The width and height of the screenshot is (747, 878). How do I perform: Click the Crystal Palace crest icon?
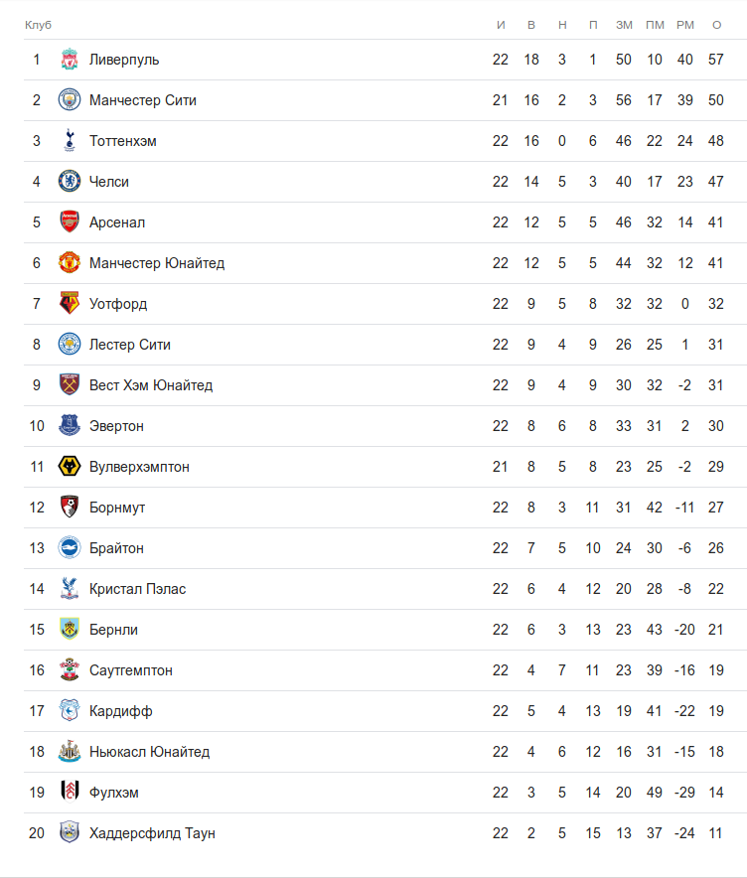[69, 589]
